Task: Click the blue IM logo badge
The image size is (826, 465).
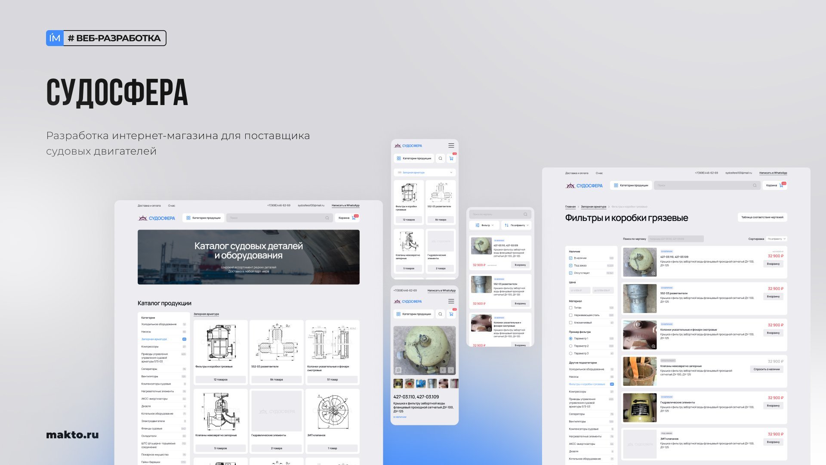Action: click(55, 38)
